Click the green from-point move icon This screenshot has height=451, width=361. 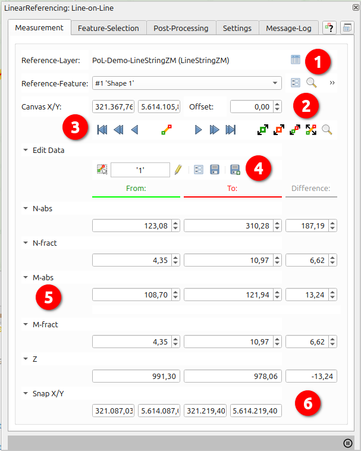click(x=263, y=130)
